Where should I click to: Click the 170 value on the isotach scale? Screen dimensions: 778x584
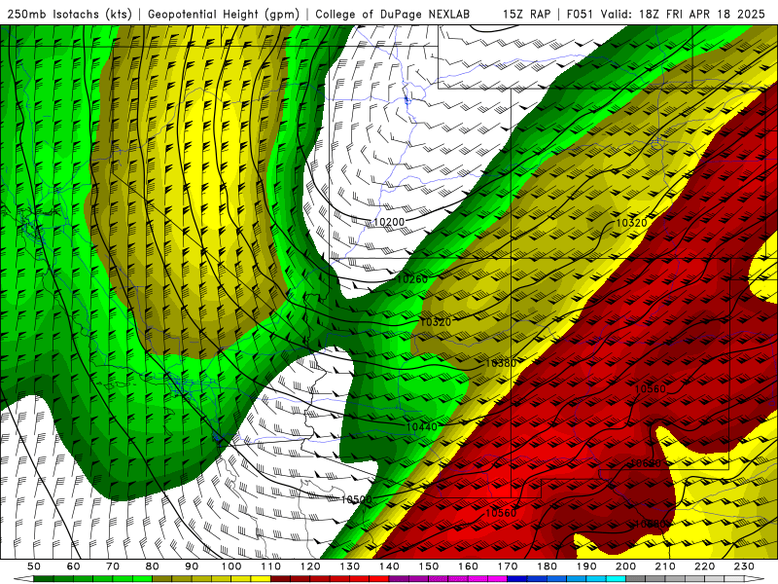click(508, 566)
